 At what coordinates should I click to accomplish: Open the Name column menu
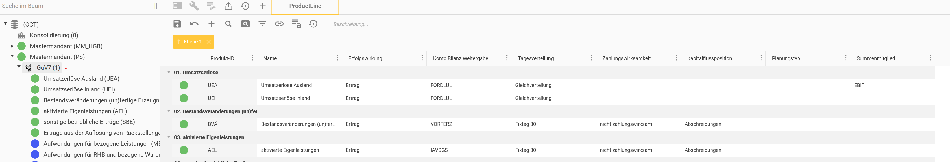coord(337,58)
